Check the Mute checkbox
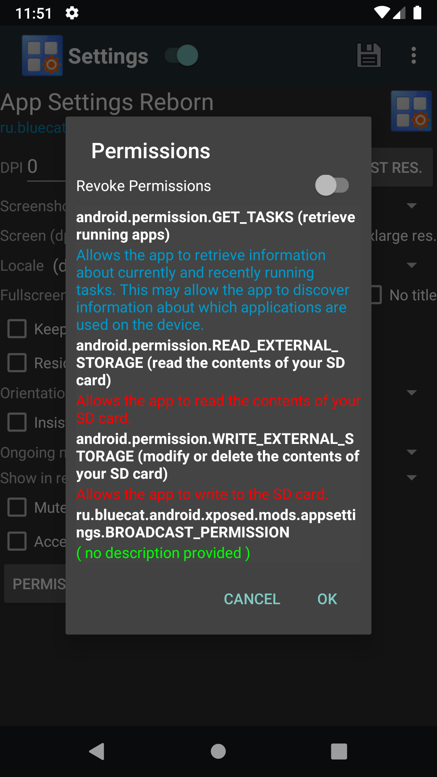The image size is (437, 777). pos(17,507)
